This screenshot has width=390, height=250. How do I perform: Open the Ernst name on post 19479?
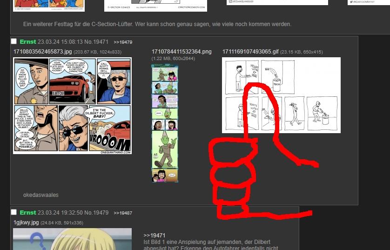[28, 213]
